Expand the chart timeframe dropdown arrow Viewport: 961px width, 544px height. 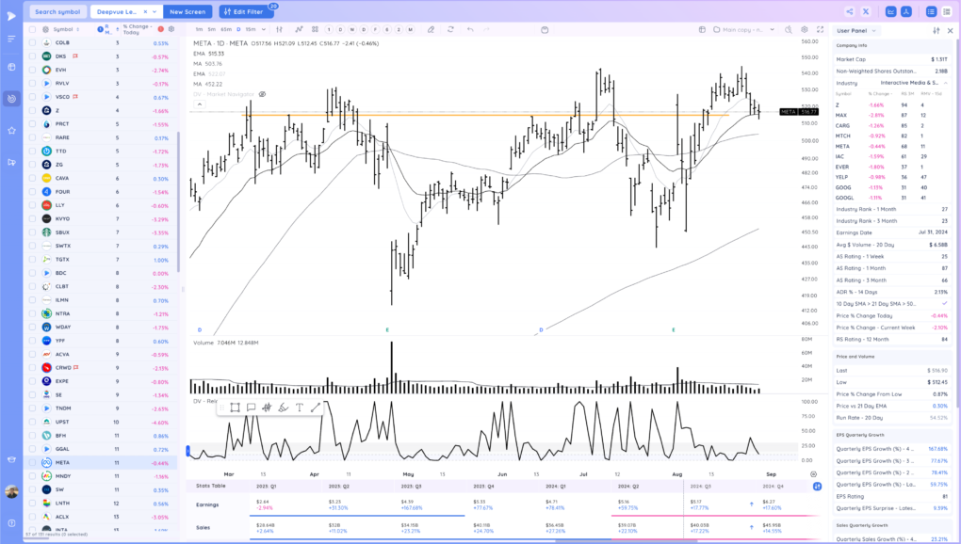coord(262,29)
